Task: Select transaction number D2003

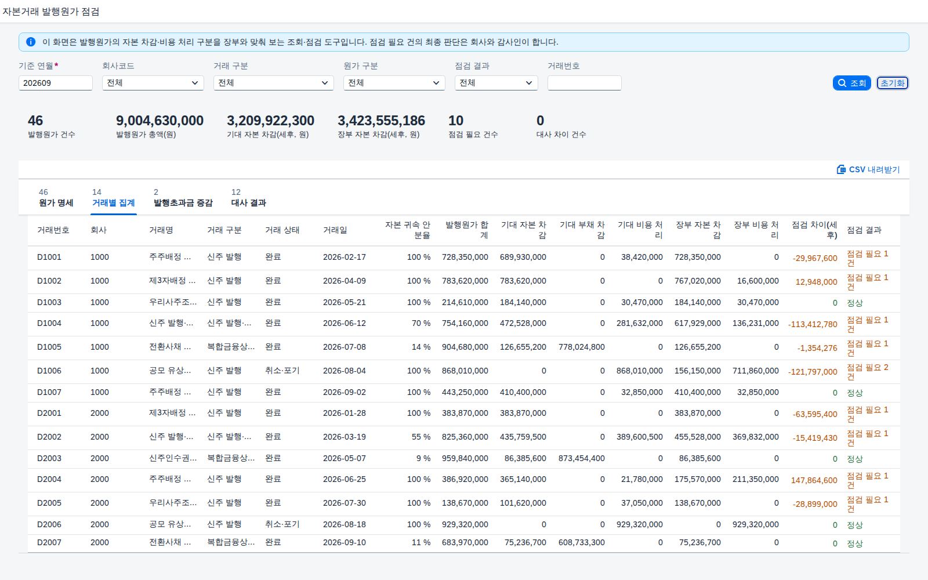Action: point(49,458)
